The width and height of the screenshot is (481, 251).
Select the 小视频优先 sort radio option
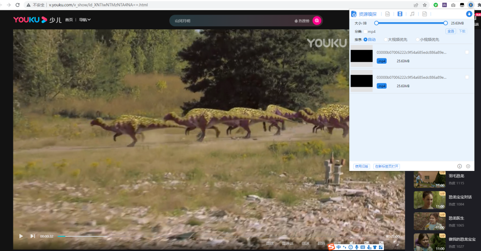(417, 40)
